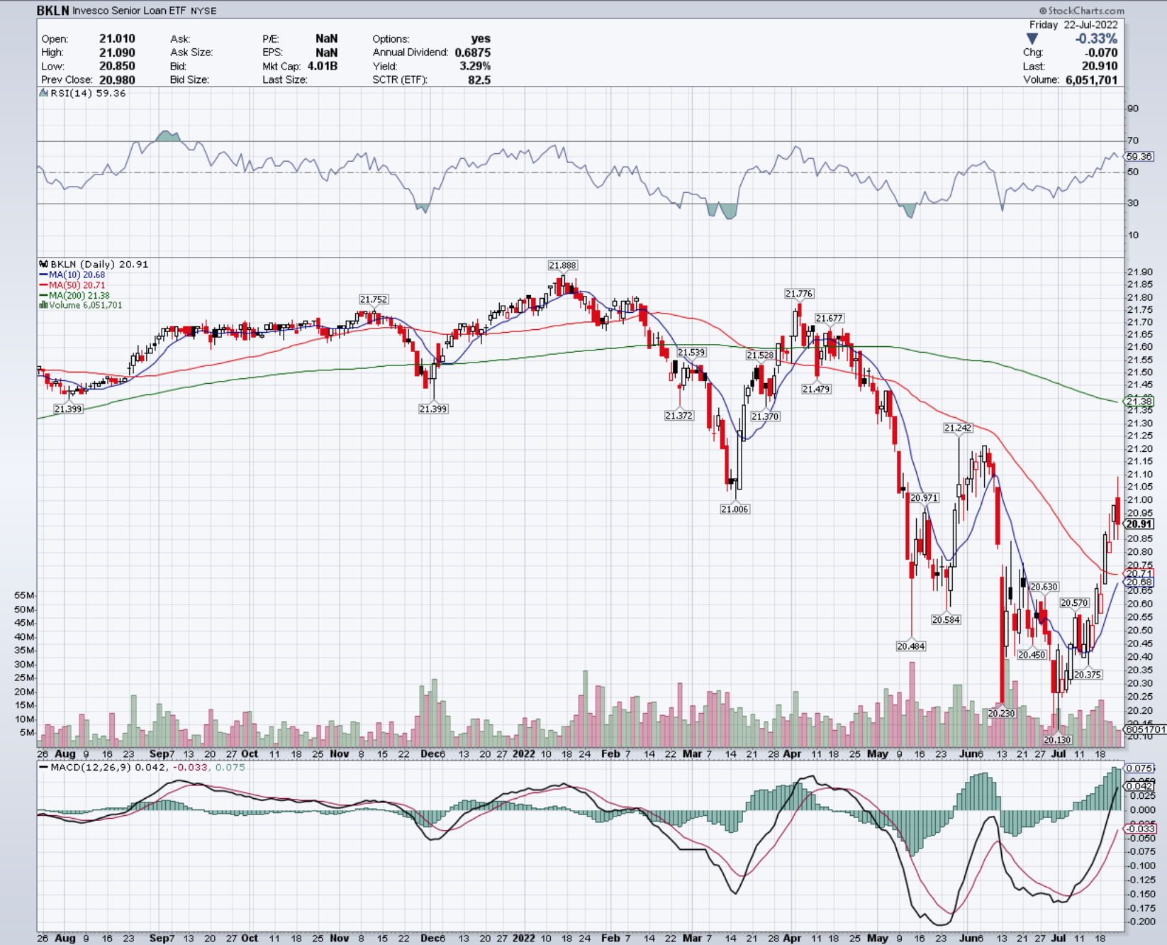1167x945 pixels.
Task: Click the Prev Close value 20.980
Action: click(x=117, y=79)
